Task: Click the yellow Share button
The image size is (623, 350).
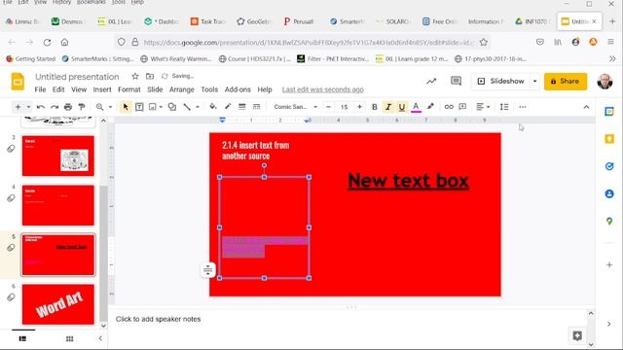Action: [566, 81]
